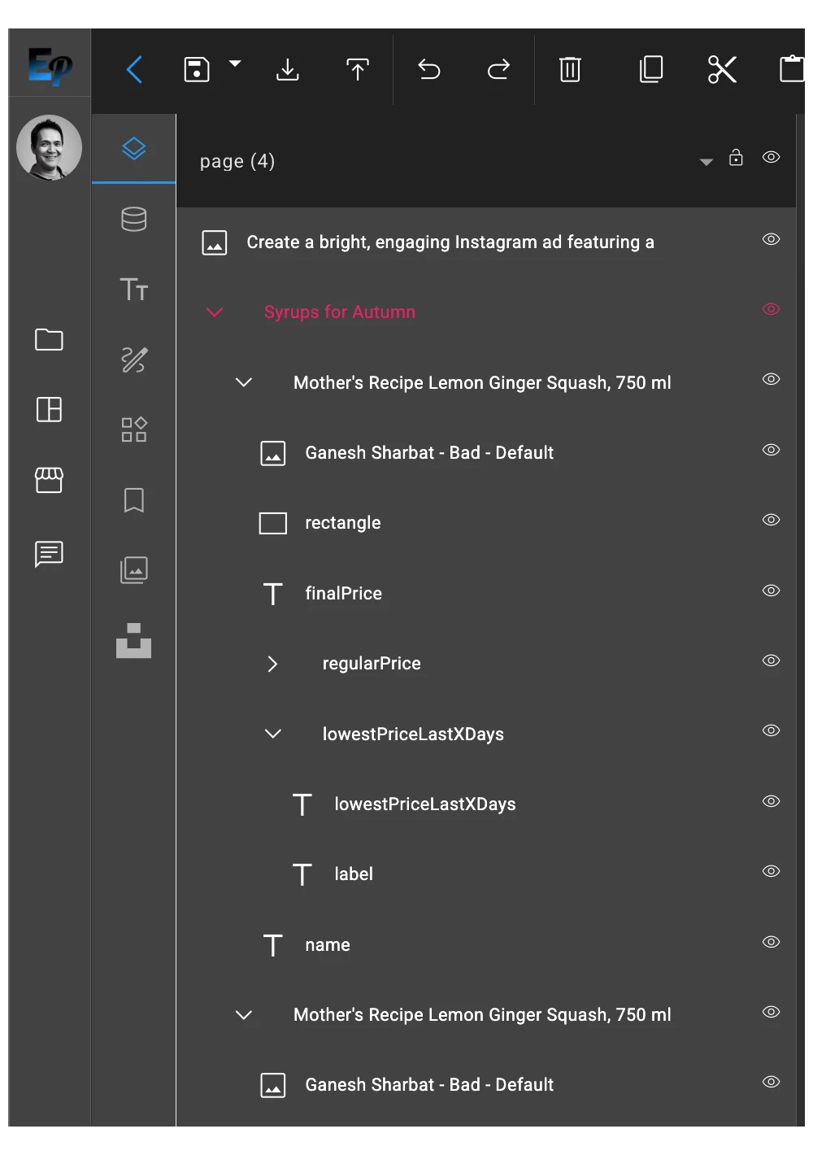Image resolution: width=813 pixels, height=1155 pixels.
Task: Open the Unsplash panel icon
Action: [x=134, y=640]
